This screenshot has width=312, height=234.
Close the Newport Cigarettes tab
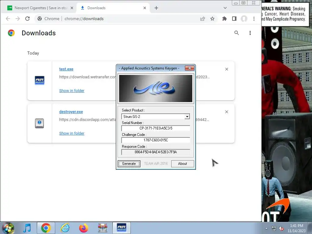72,8
